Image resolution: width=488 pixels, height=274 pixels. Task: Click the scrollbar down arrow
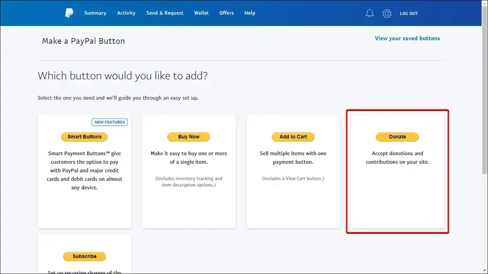coord(485,271)
